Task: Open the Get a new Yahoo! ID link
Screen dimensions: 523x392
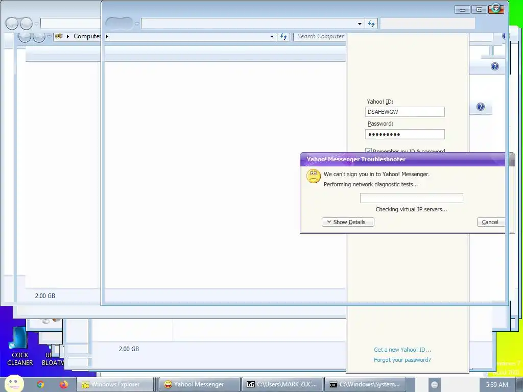Action: (x=402, y=350)
